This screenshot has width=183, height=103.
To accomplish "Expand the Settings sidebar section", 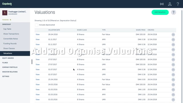I will (6, 76).
